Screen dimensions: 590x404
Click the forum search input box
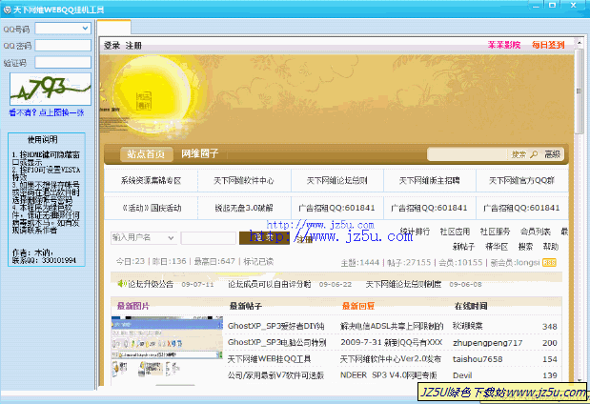tap(468, 154)
